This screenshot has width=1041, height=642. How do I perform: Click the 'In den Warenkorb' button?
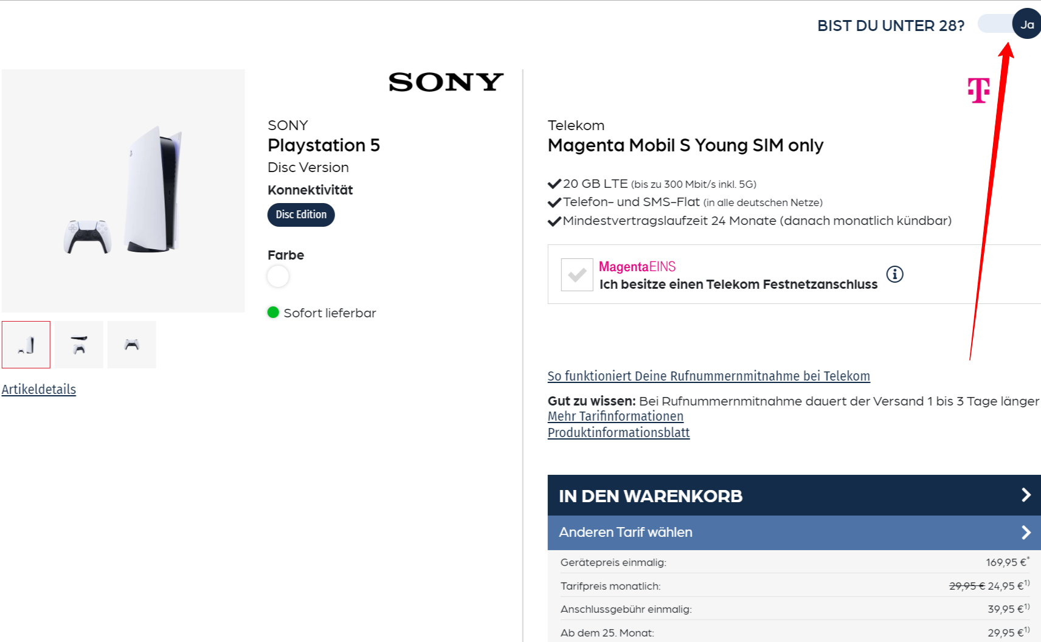794,495
